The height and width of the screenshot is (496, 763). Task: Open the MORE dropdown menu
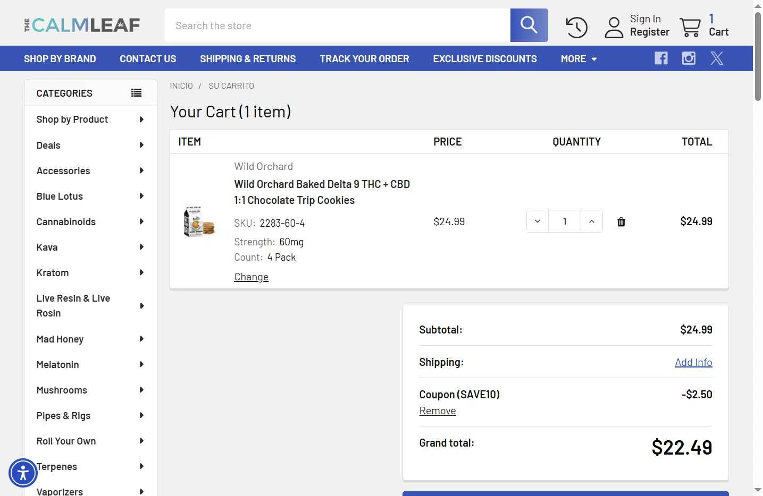coord(578,58)
